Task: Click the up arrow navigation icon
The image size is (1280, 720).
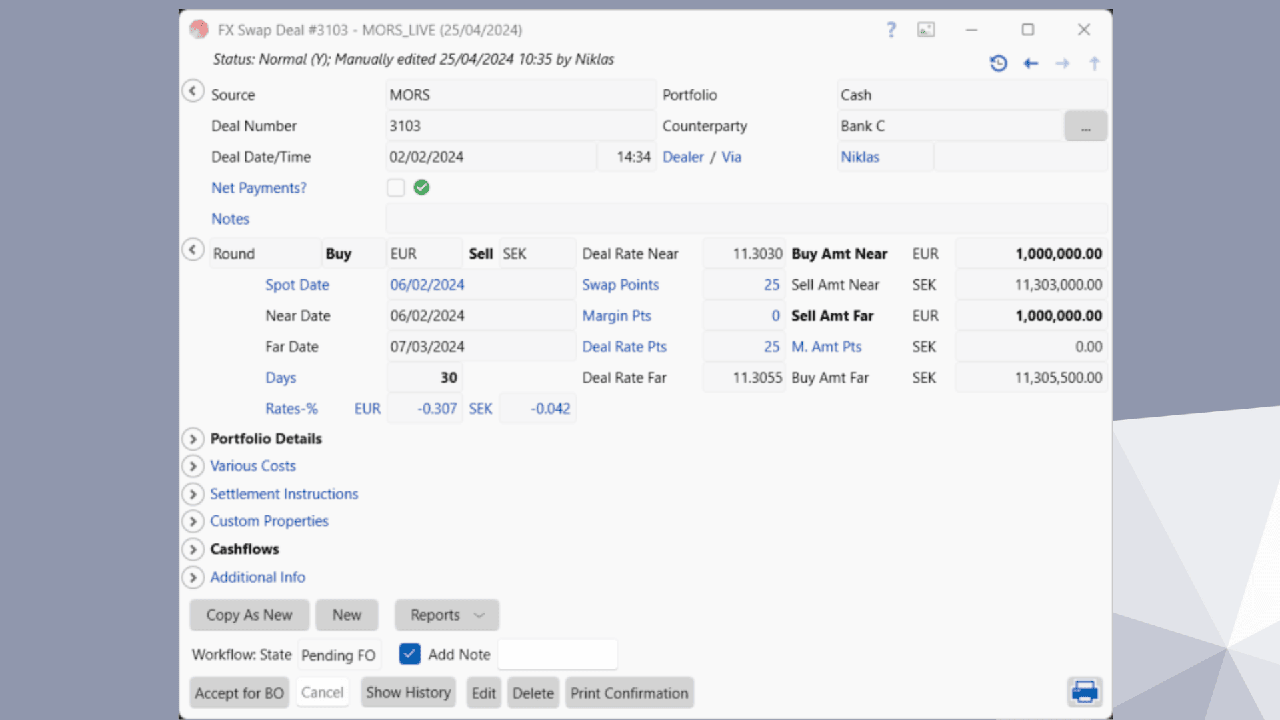Action: coord(1094,63)
